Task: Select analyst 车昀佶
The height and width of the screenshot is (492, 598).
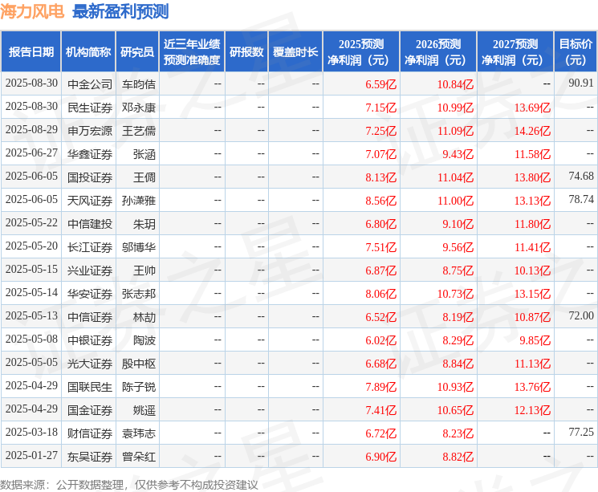Action: tap(139, 84)
